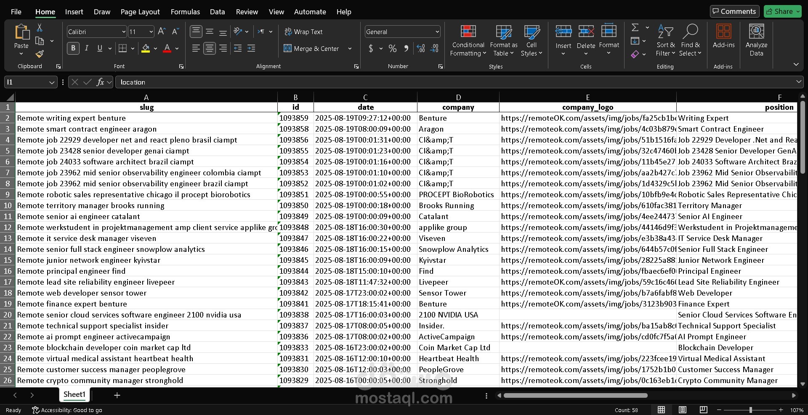The image size is (808, 415).
Task: Toggle Underline formatting
Action: [100, 48]
